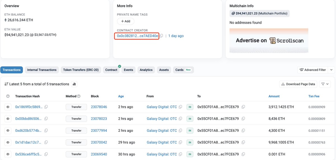Click the Method column help icon
Screen dimensions: 336x160
tap(79, 96)
